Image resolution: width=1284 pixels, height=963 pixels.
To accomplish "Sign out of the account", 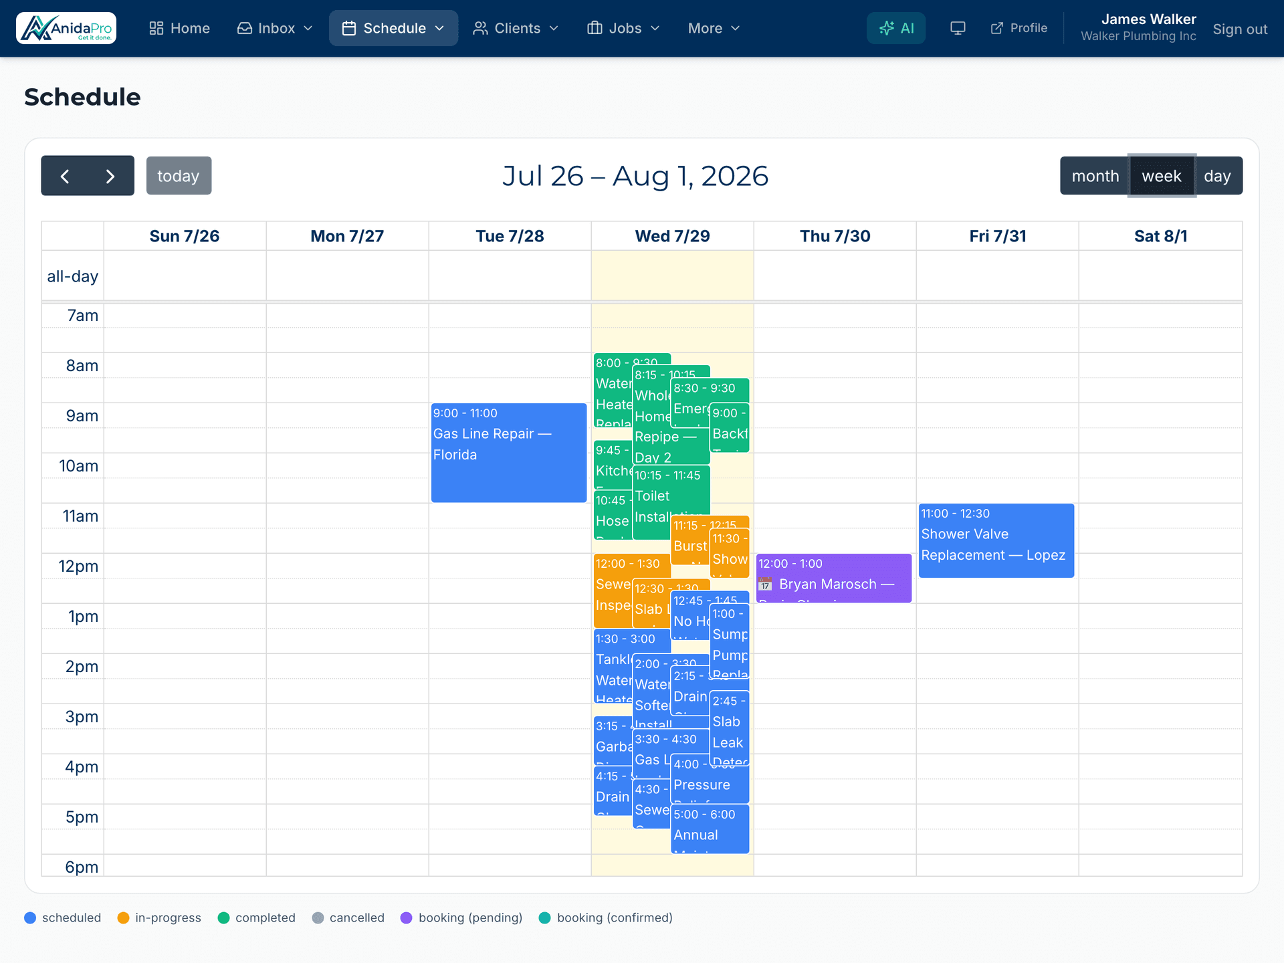I will coord(1240,29).
